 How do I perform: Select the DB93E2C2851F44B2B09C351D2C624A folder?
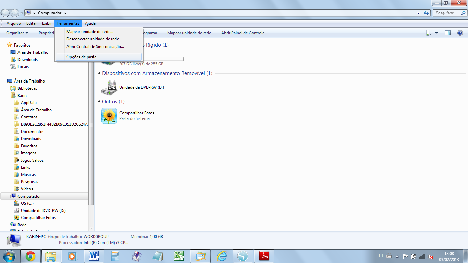tap(54, 124)
